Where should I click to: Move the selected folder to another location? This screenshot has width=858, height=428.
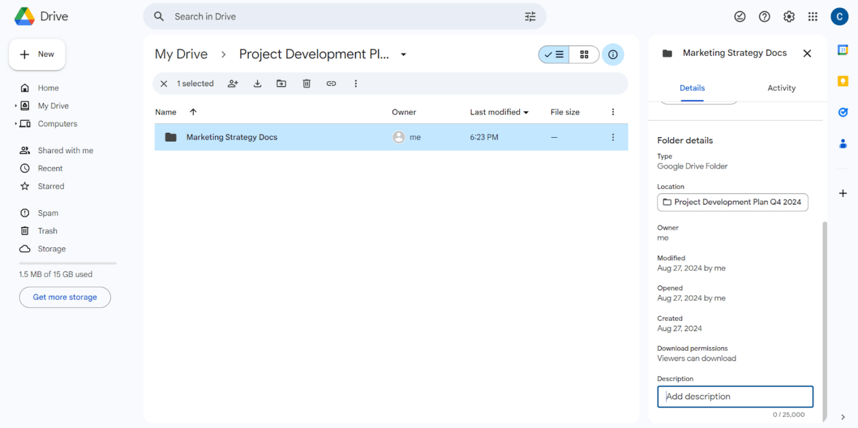(281, 84)
